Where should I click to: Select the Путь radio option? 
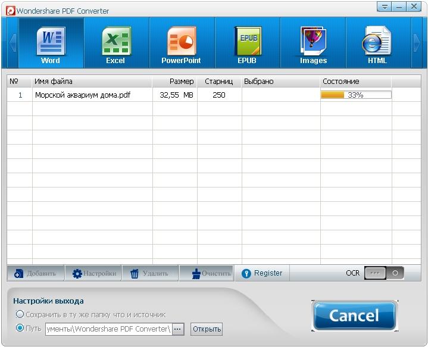20,327
